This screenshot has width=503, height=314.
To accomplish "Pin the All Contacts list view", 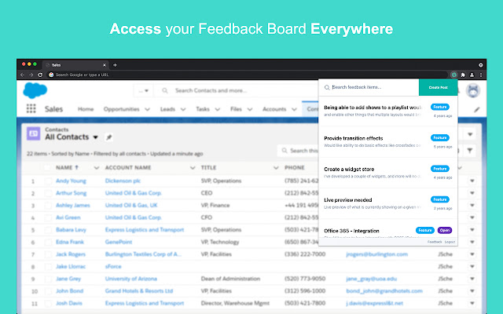I will coord(108,137).
